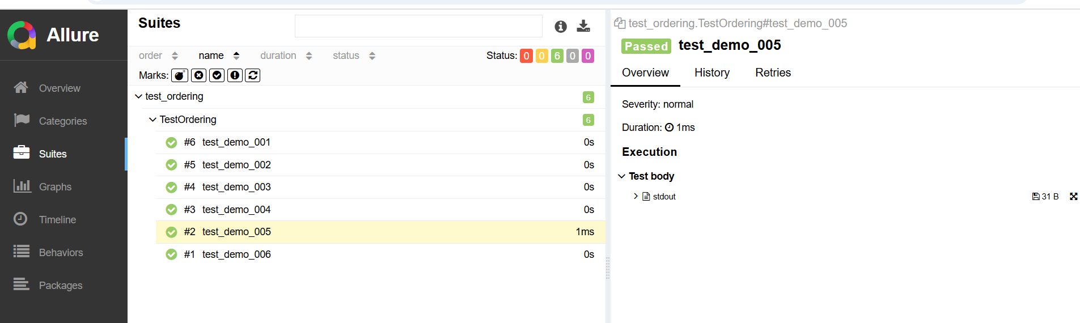Collapse the Test body section
The height and width of the screenshot is (323, 1080).
[621, 176]
